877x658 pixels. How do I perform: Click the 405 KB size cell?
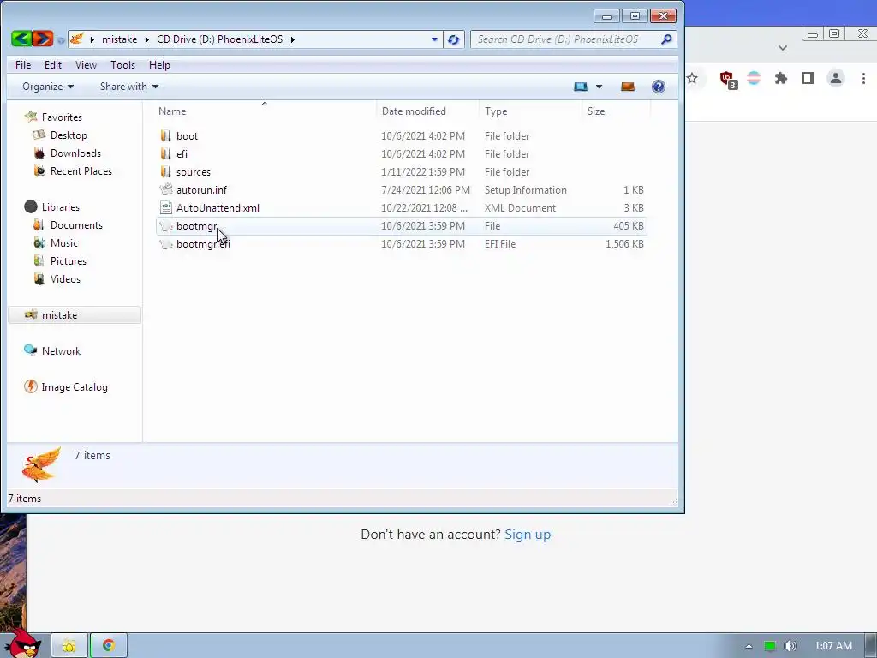pyautogui.click(x=628, y=226)
